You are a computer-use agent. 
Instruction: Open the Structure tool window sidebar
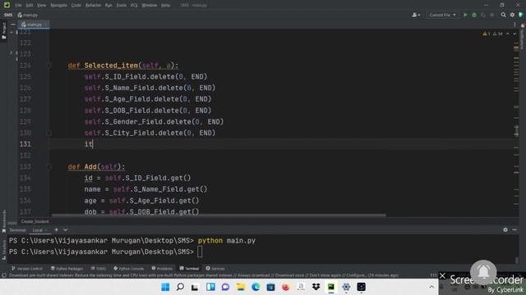pyautogui.click(x=3, y=250)
